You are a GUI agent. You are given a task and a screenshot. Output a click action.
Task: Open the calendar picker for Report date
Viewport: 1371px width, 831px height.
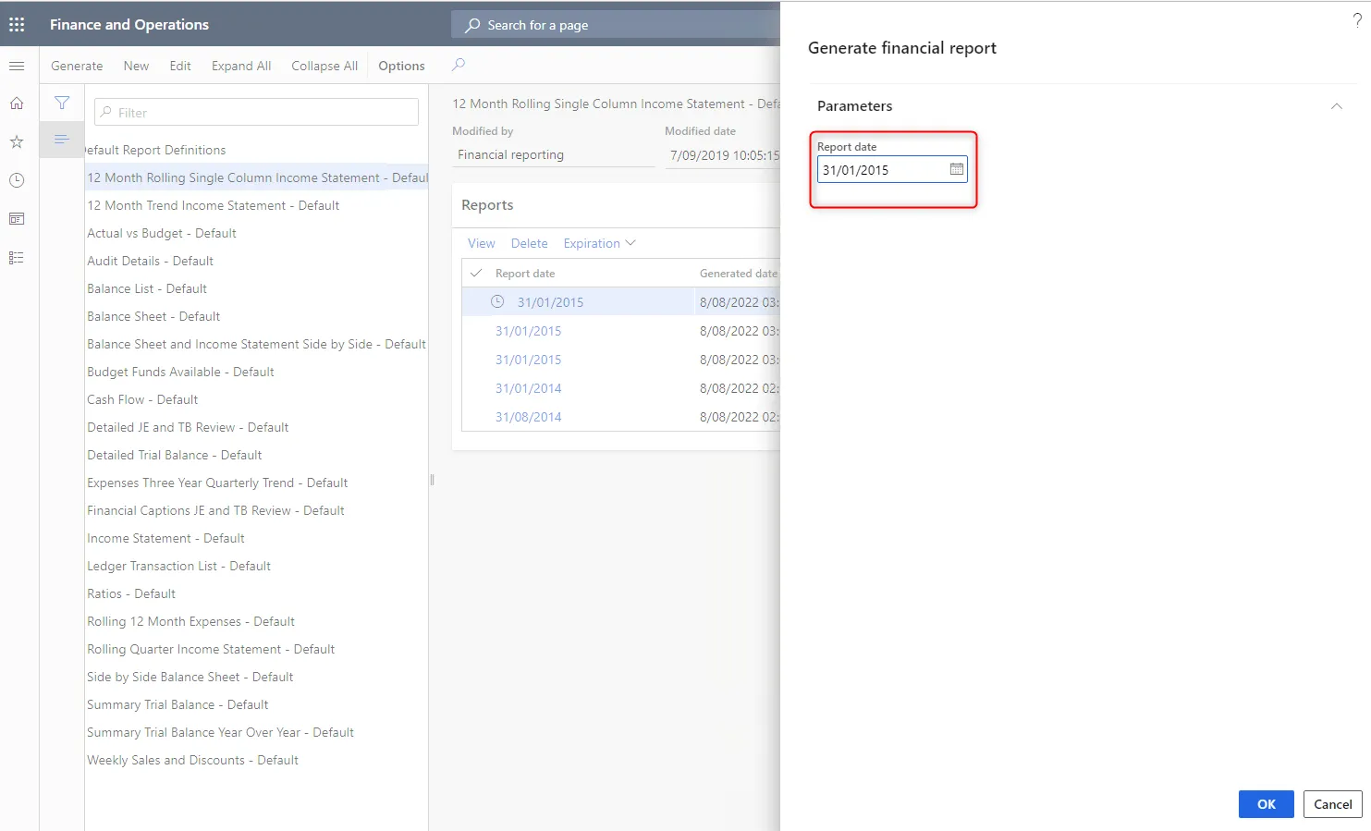coord(956,169)
